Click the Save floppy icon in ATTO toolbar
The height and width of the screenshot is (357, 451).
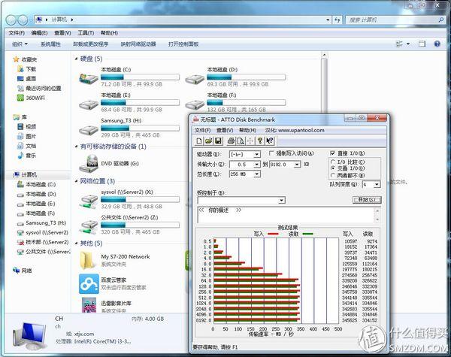pyautogui.click(x=218, y=141)
